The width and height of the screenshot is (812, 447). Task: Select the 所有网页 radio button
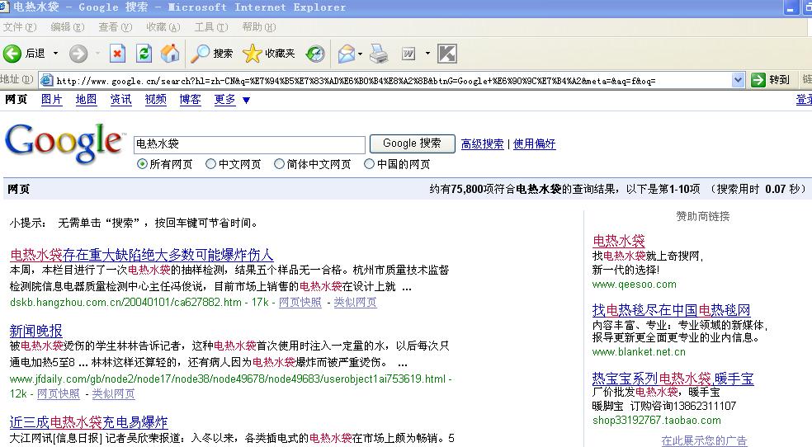coord(142,164)
